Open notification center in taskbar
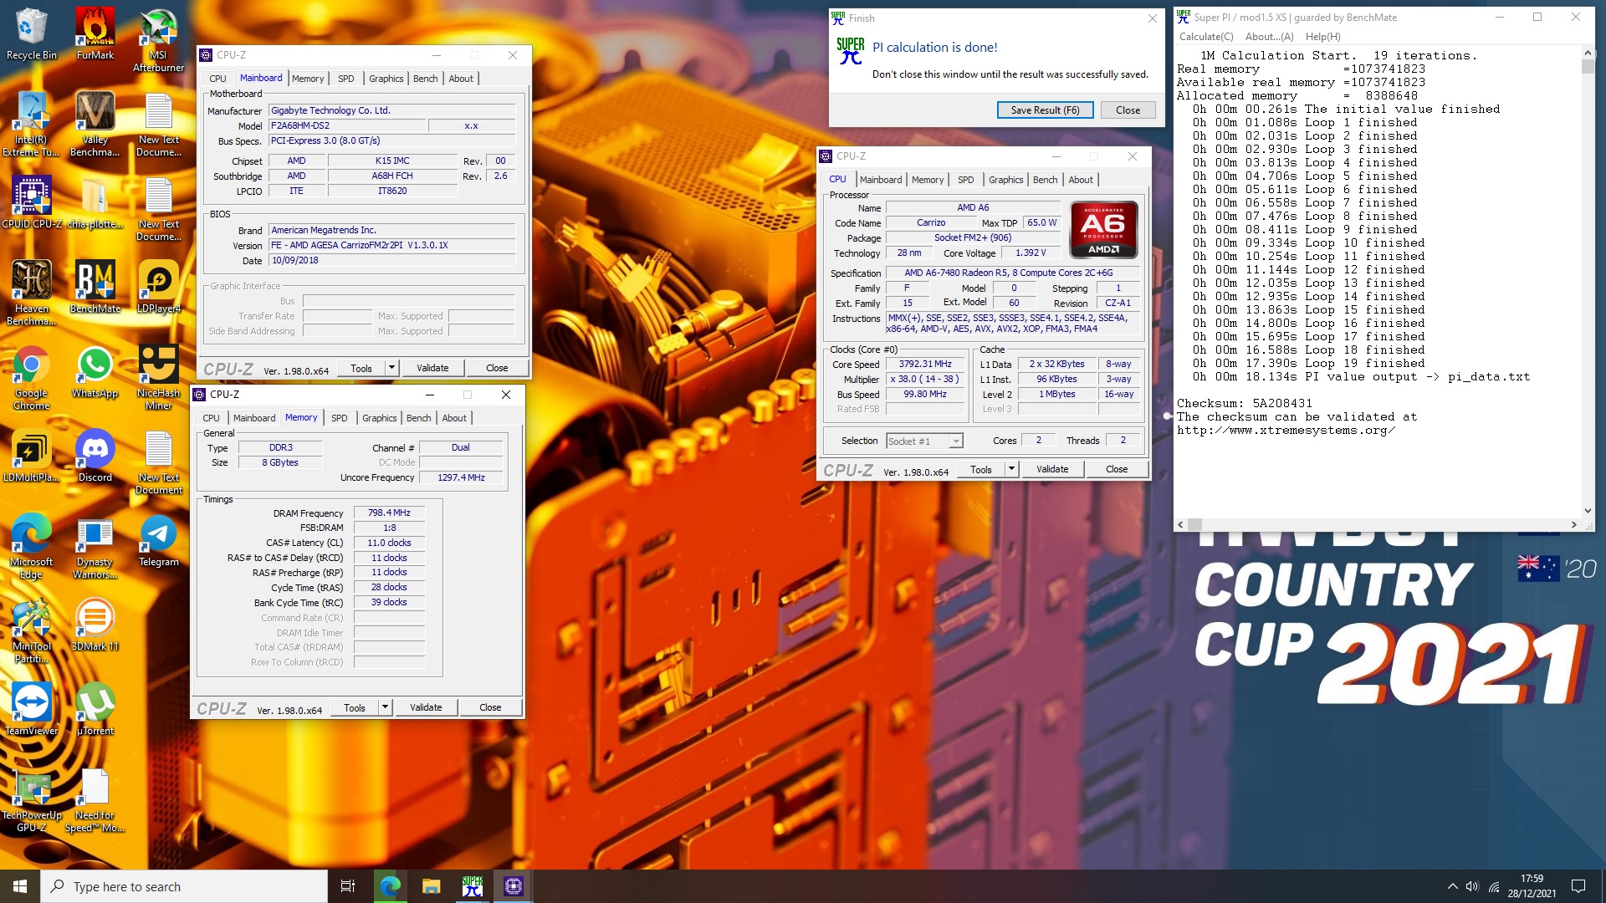1606x903 pixels. point(1578,886)
